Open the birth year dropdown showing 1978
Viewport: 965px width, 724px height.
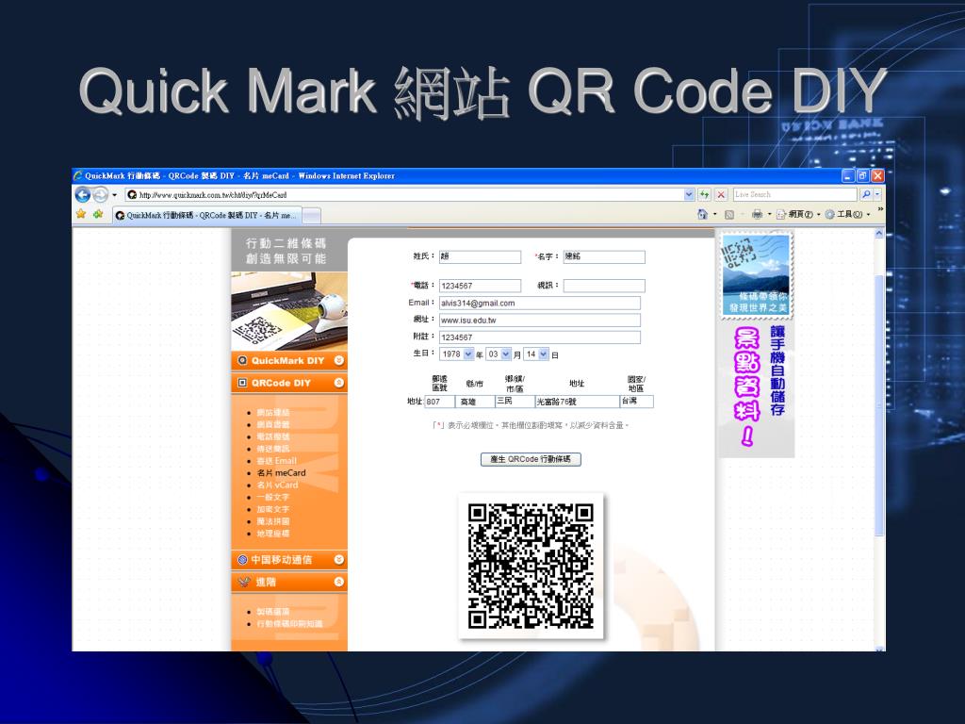point(457,354)
